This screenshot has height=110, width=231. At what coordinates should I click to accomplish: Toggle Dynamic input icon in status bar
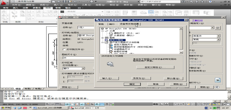[x=92, y=104]
